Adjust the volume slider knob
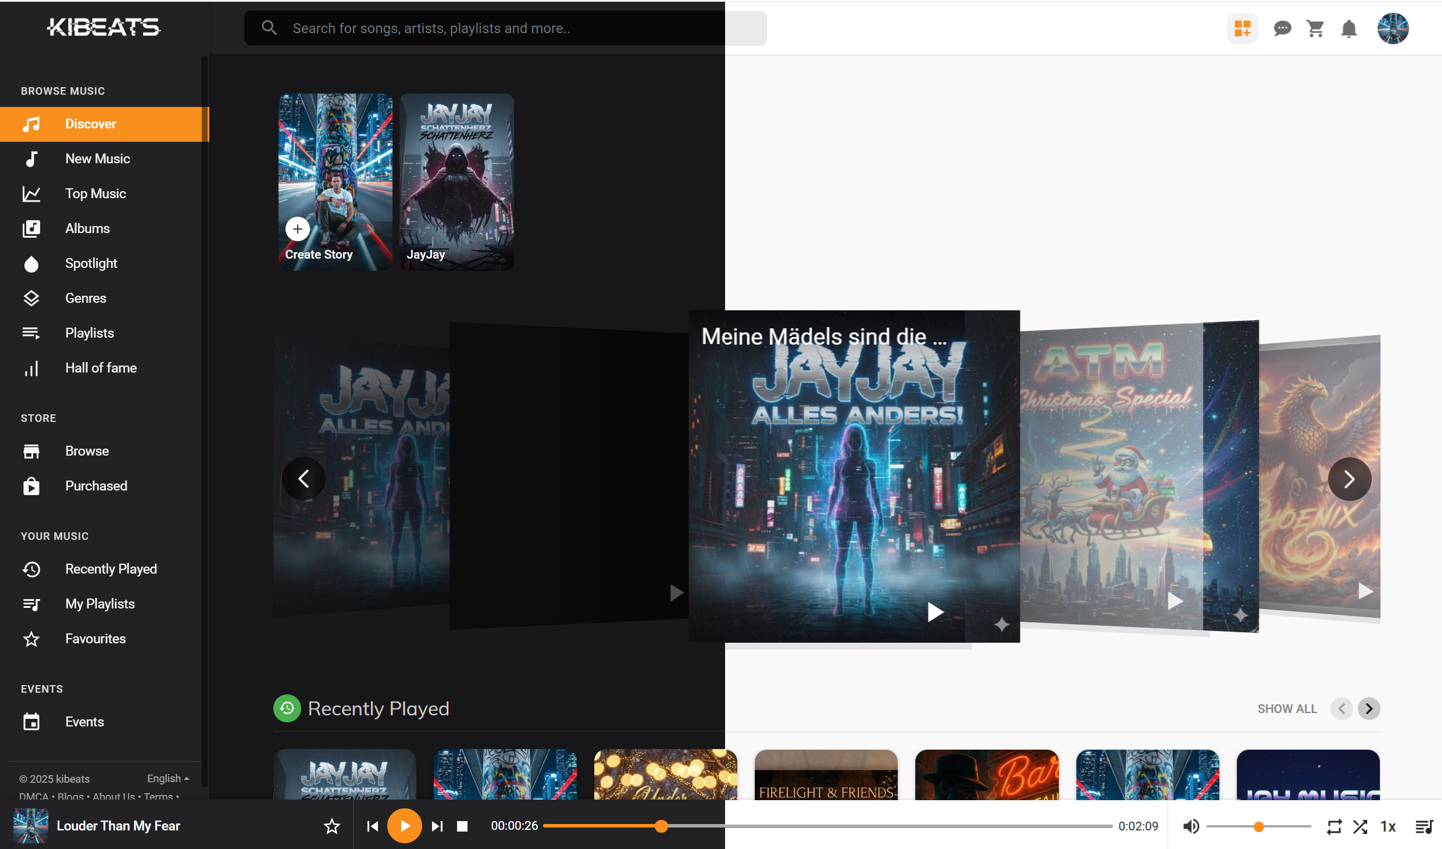This screenshot has height=849, width=1442. click(1259, 826)
